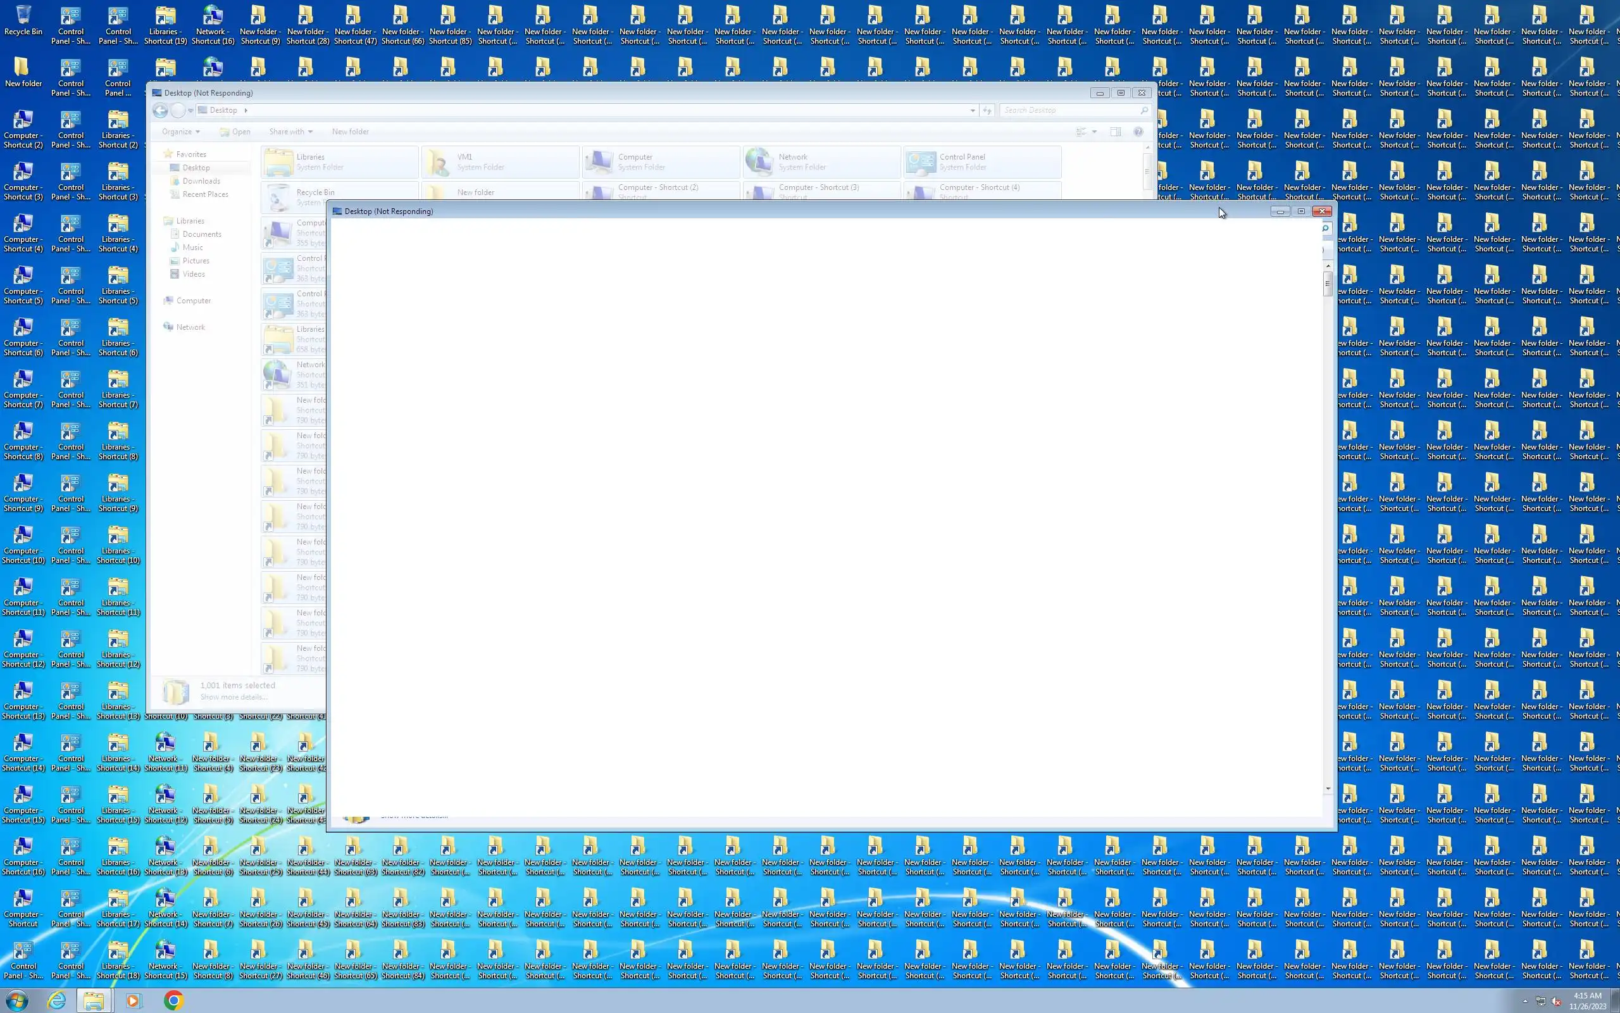Expand the Share with dropdown
Image resolution: width=1620 pixels, height=1013 pixels.
pyautogui.click(x=290, y=132)
